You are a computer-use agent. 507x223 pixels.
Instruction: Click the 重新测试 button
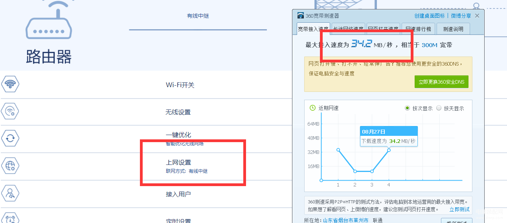457,221
